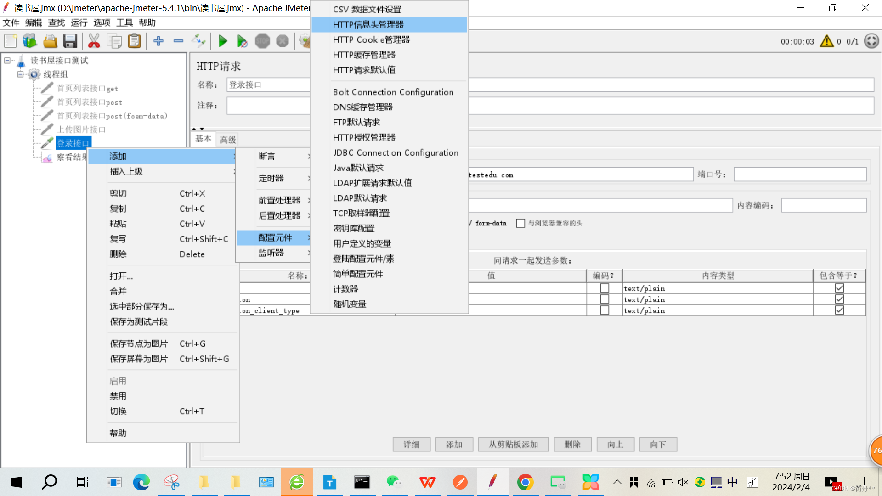
Task: Click the Cut scissors icon
Action: pos(94,41)
